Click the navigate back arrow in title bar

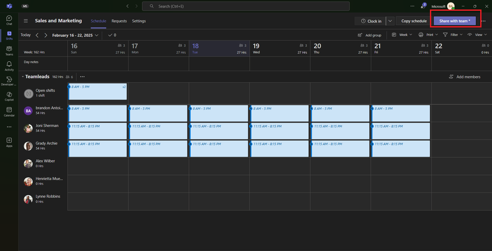pyautogui.click(x=128, y=6)
